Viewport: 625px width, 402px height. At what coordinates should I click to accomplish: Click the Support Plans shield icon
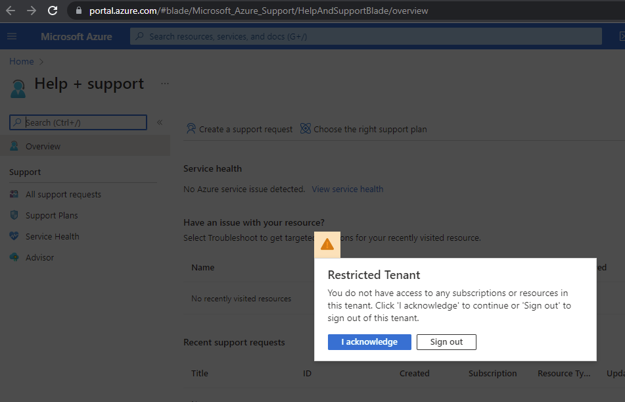(x=14, y=215)
